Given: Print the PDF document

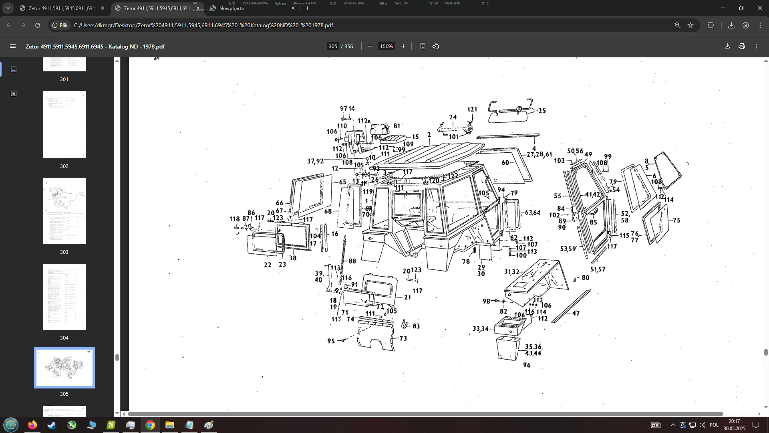Looking at the screenshot, I should pos(742,47).
